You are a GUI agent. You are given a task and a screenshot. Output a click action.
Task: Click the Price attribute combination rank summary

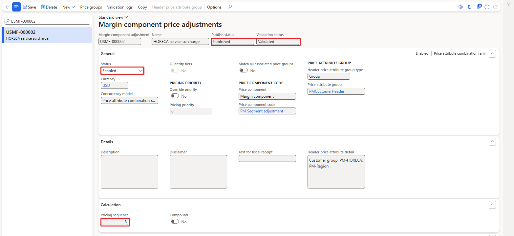pos(460,53)
